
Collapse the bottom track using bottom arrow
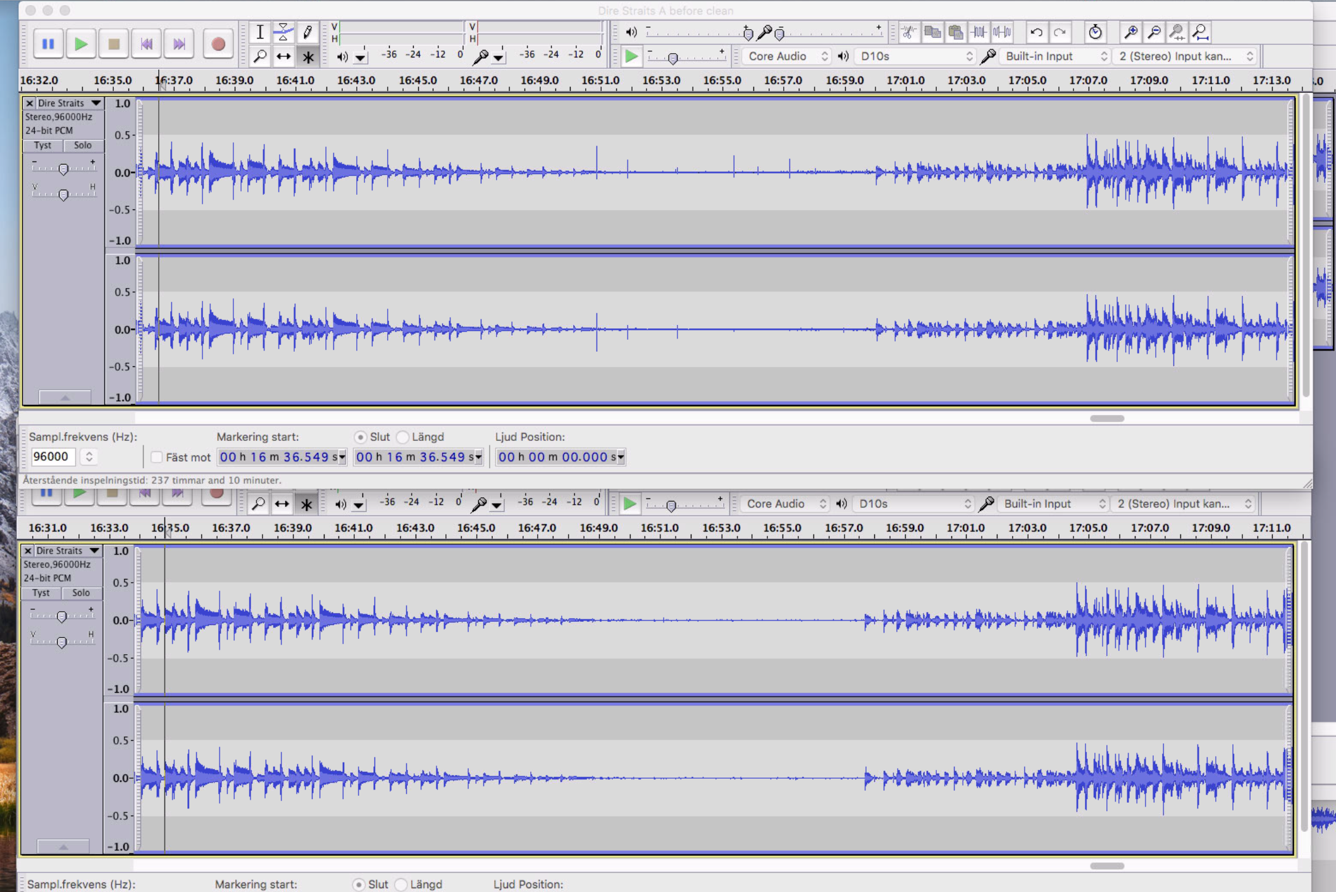point(63,846)
